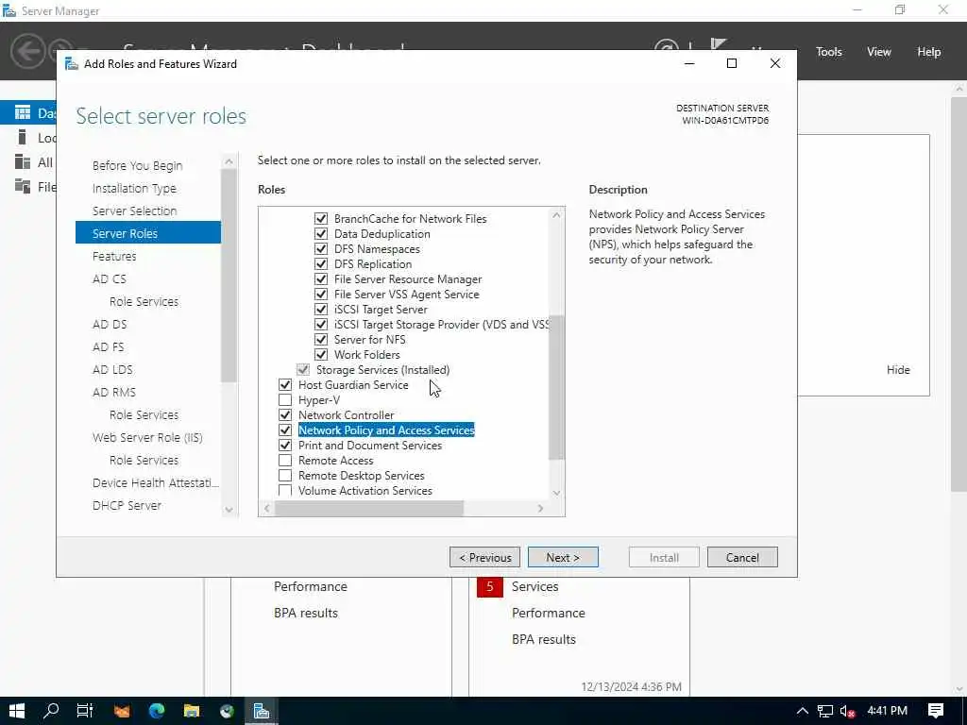This screenshot has height=725, width=967.
Task: Click the Local Server icon in the sidebar
Action: [23, 137]
